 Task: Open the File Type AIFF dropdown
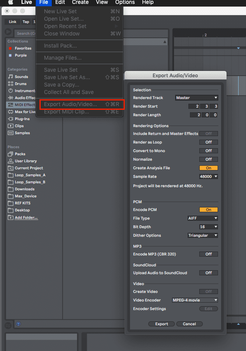203,218
